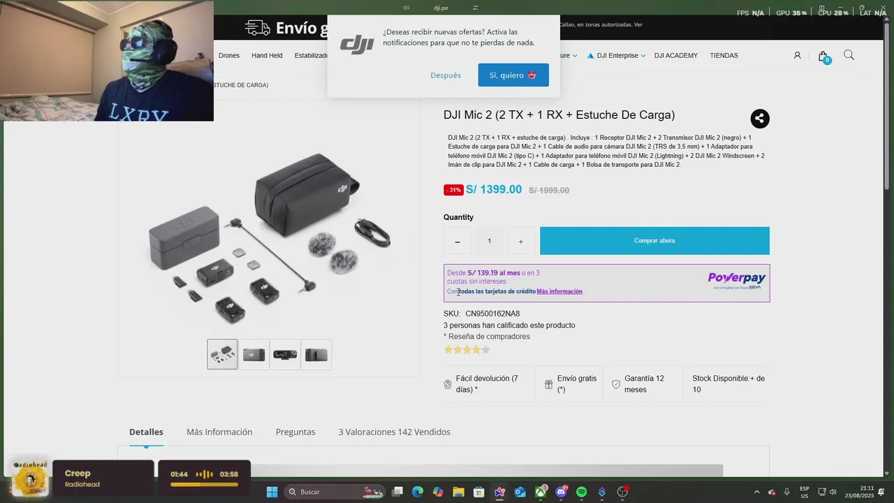Open Task View in the taskbar
This screenshot has height=503, width=894.
pyautogui.click(x=397, y=492)
